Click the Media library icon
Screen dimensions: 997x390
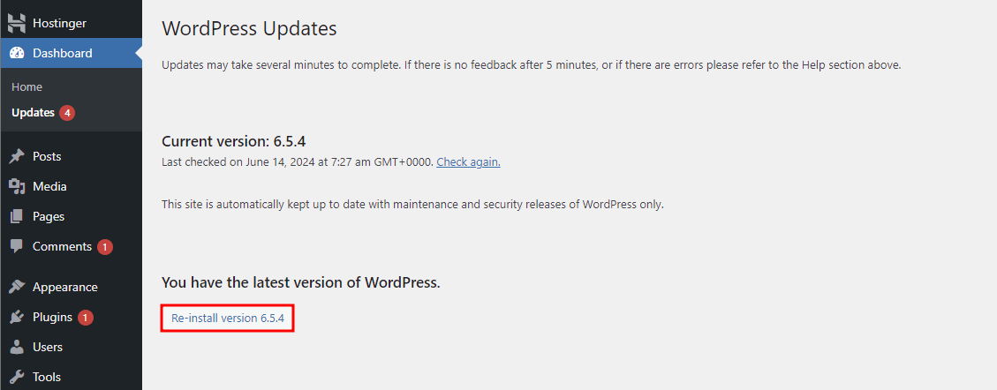(17, 186)
